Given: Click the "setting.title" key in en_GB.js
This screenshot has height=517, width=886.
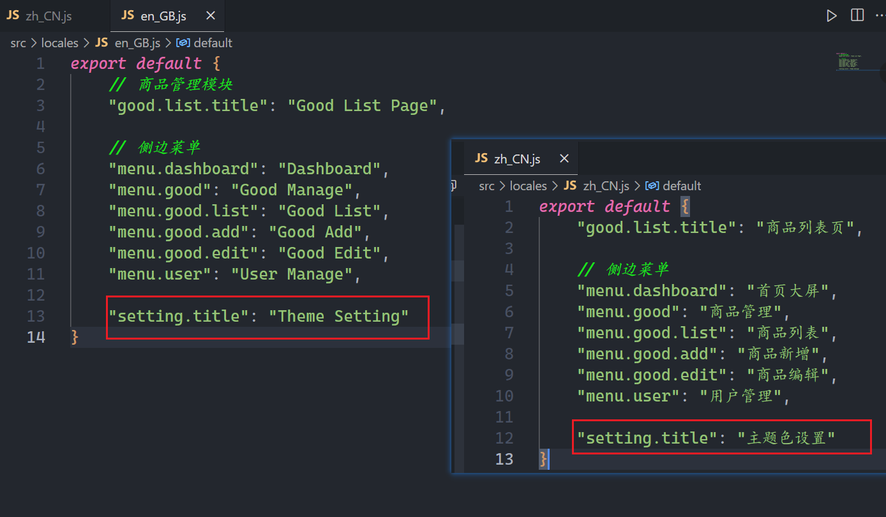Looking at the screenshot, I should [x=179, y=316].
